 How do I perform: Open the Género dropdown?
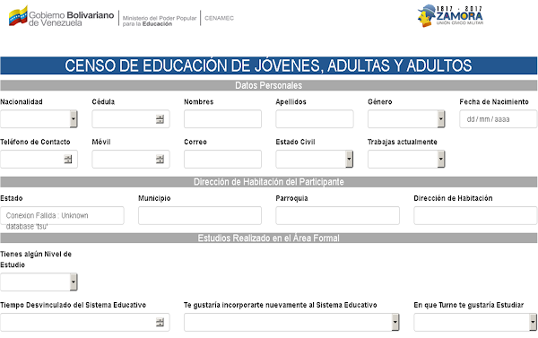[406, 119]
